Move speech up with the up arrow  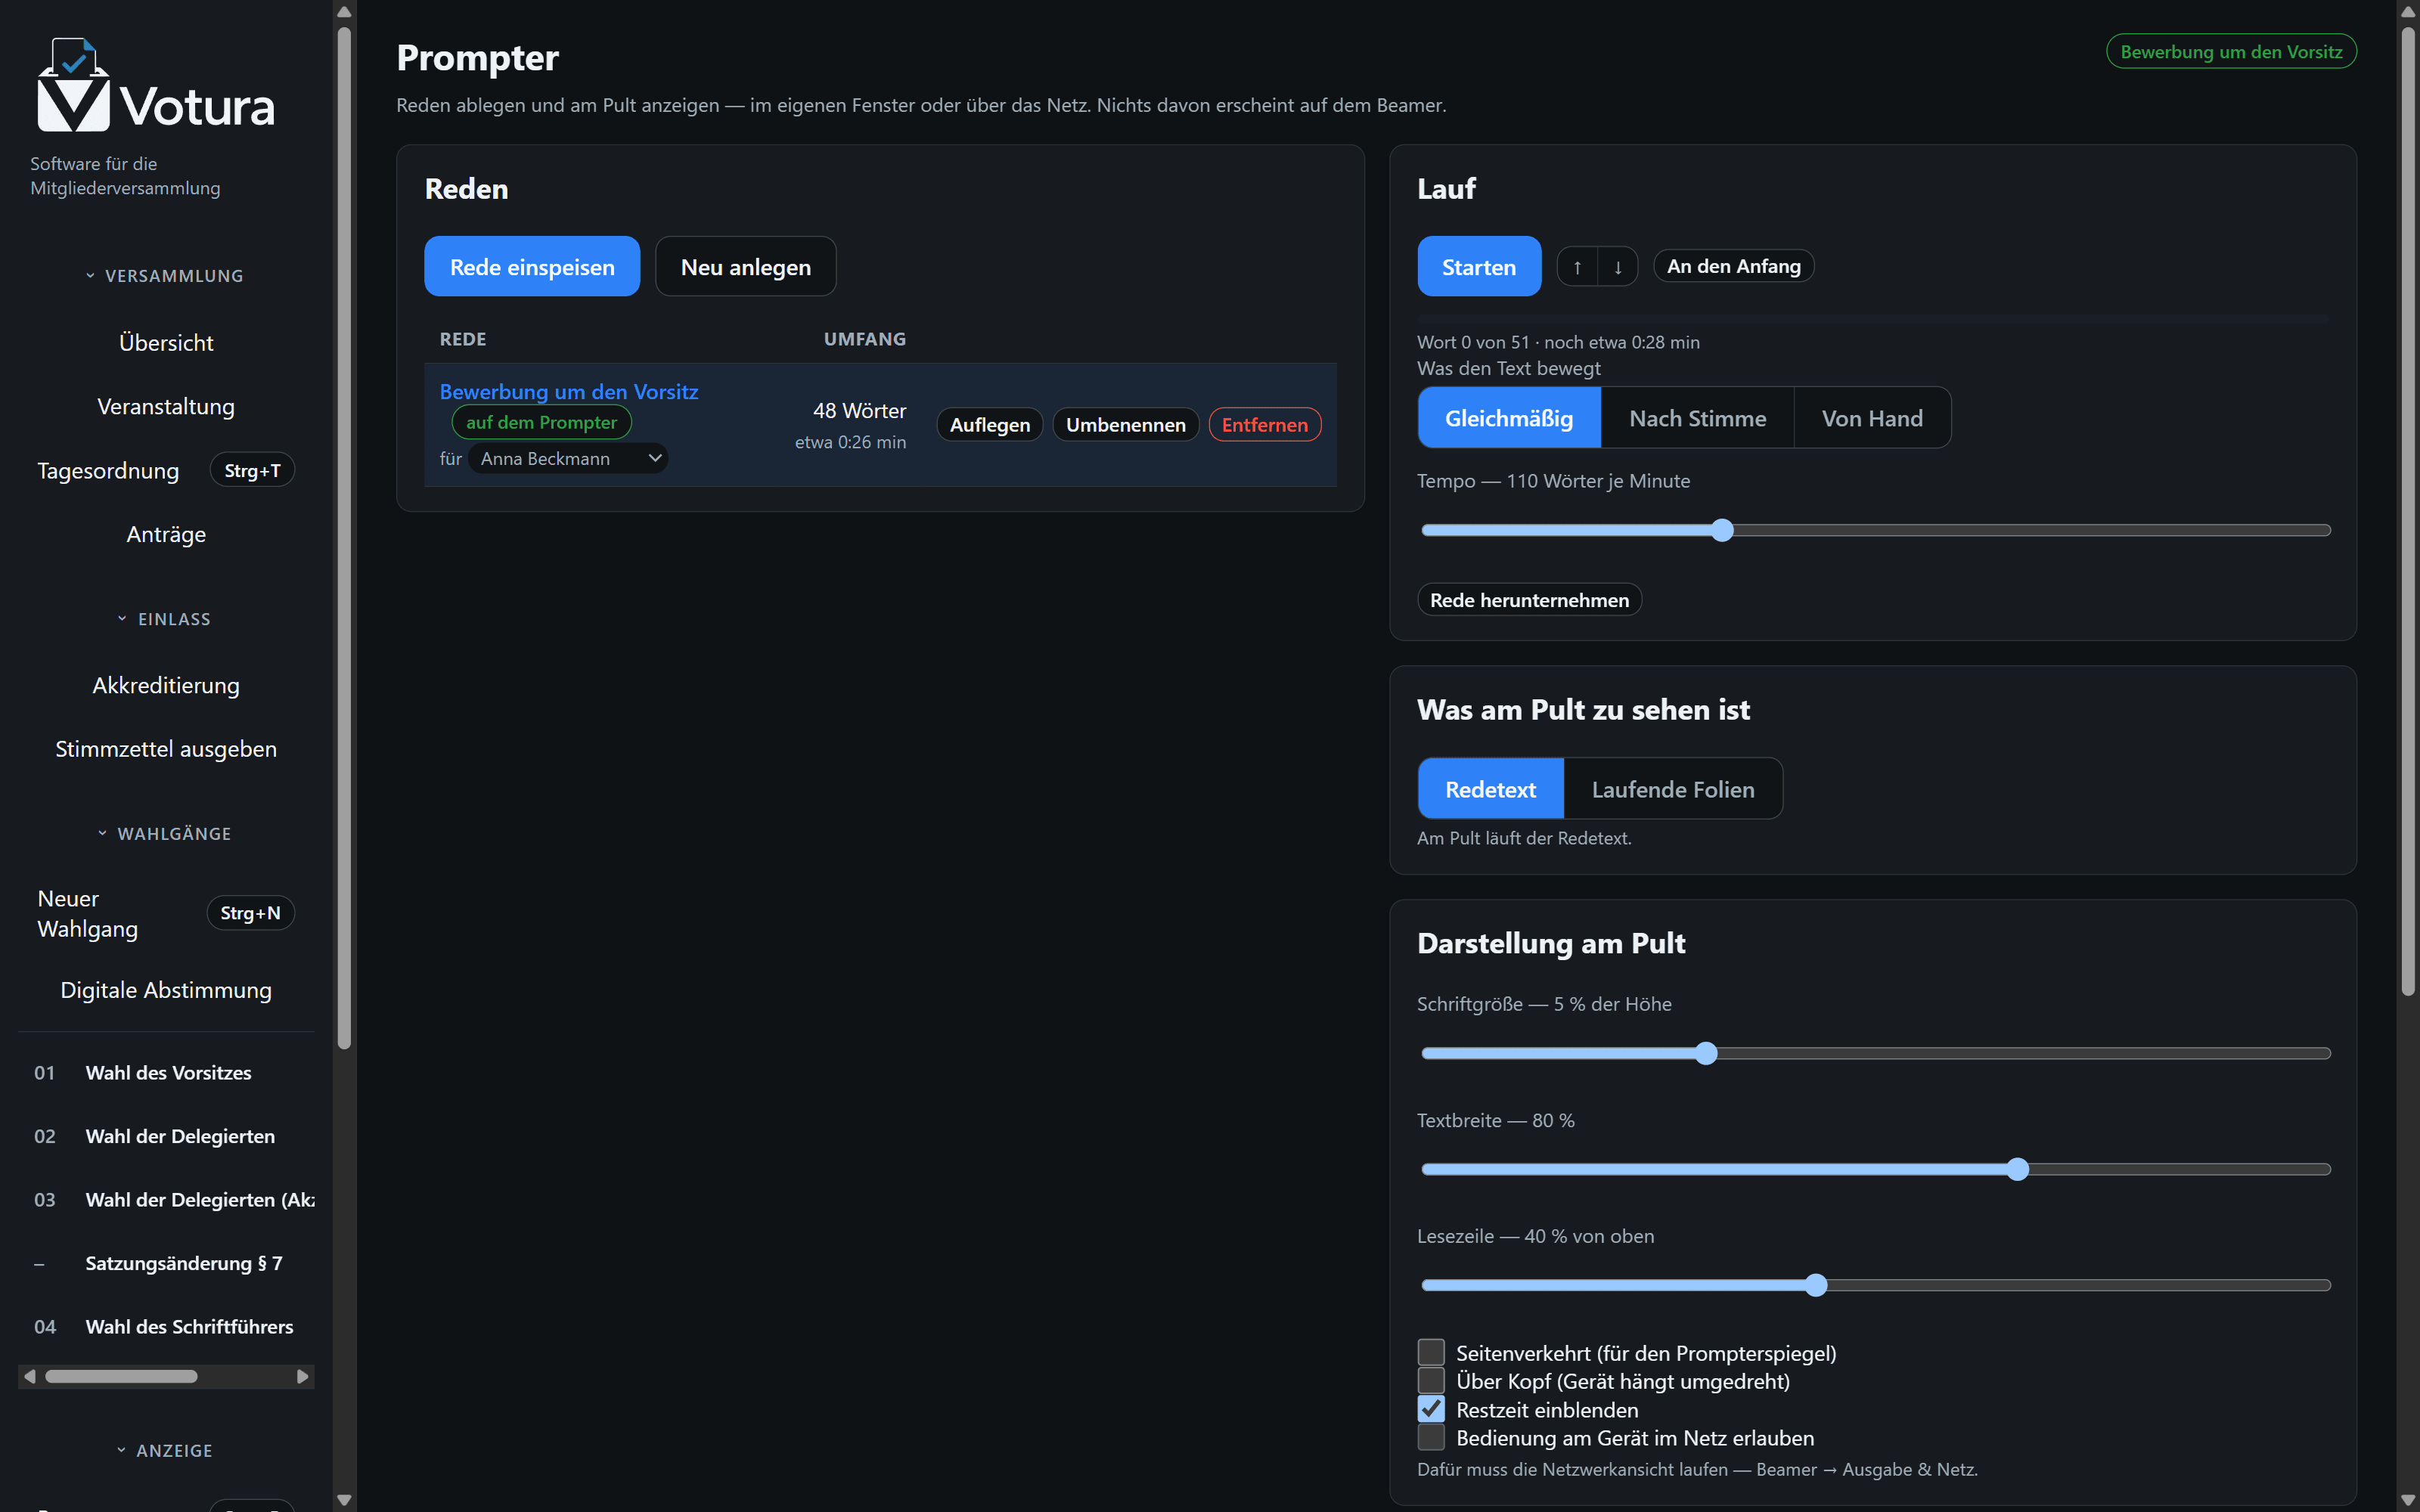[1577, 267]
